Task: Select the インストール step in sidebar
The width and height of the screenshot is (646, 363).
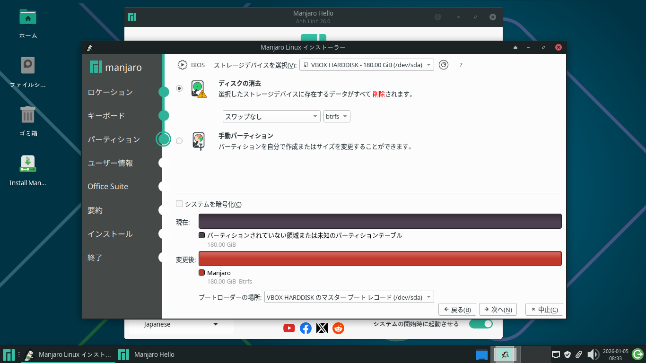Action: 110,234
